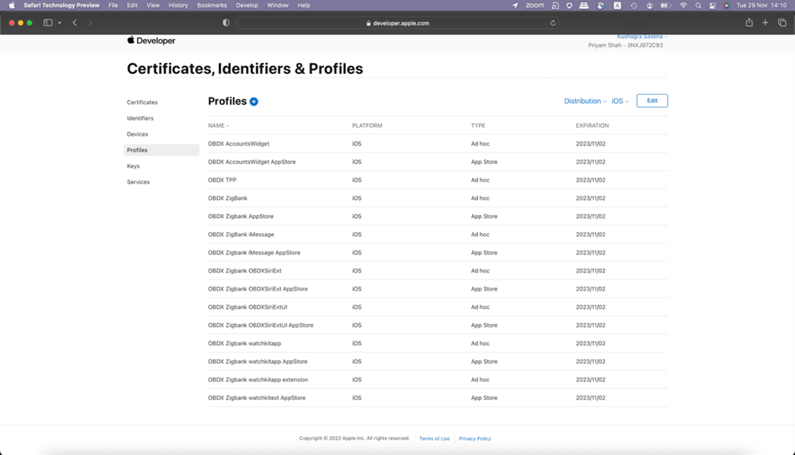Show the tab overview icon
This screenshot has height=455, width=795.
[782, 23]
